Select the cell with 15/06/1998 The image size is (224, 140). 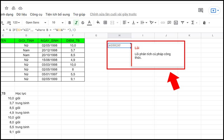(50, 60)
